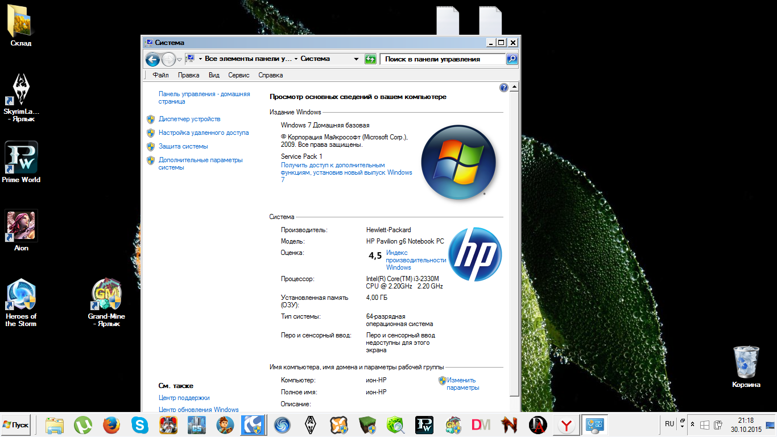
Task: Select the Control Panel taskbar button
Action: (595, 424)
